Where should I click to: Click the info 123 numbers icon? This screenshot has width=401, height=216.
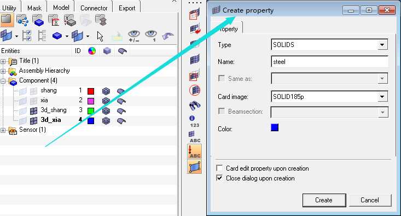pyautogui.click(x=194, y=122)
